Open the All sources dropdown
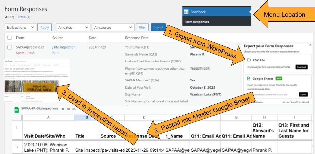This screenshot has height=154, width=315. pos(113,27)
